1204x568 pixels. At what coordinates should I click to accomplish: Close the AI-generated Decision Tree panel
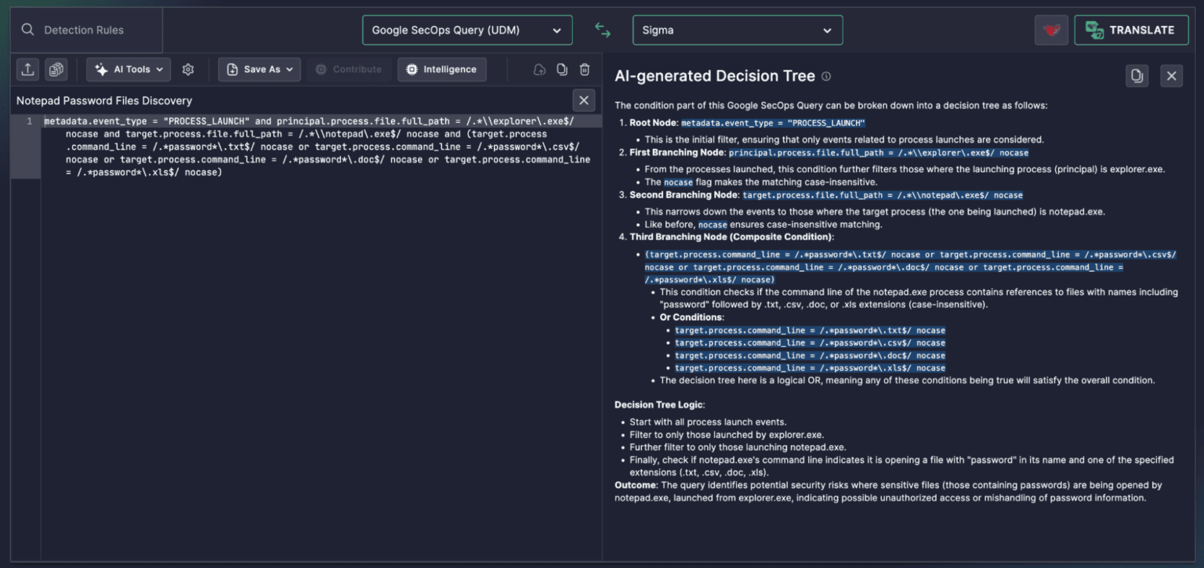click(x=1171, y=75)
